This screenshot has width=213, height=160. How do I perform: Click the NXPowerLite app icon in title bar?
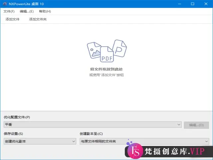pos(5,4)
